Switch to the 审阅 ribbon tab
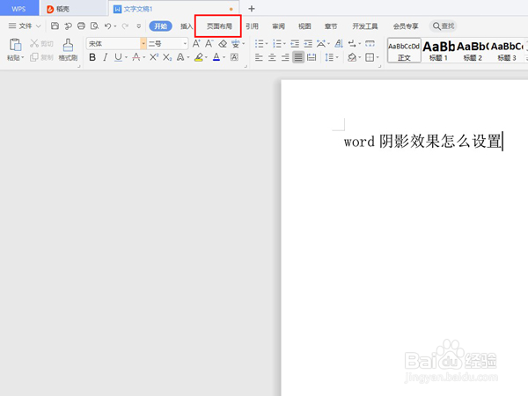 [278, 26]
